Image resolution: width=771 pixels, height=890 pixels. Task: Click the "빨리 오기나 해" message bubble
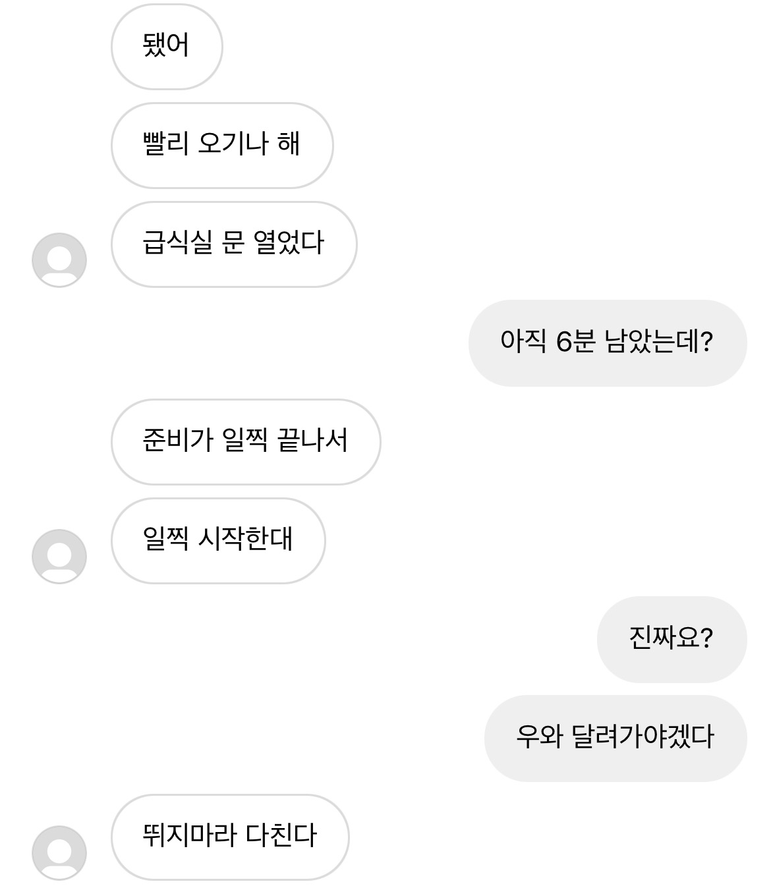click(222, 145)
